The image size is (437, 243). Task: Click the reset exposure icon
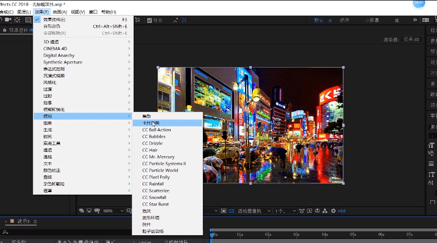pos(333,211)
